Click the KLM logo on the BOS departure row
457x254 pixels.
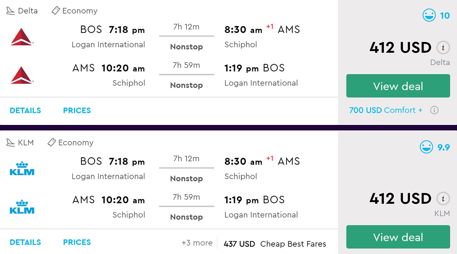[x=22, y=169]
